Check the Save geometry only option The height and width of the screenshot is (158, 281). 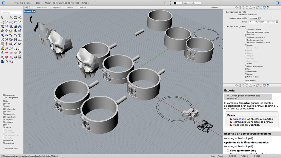(x=228, y=151)
